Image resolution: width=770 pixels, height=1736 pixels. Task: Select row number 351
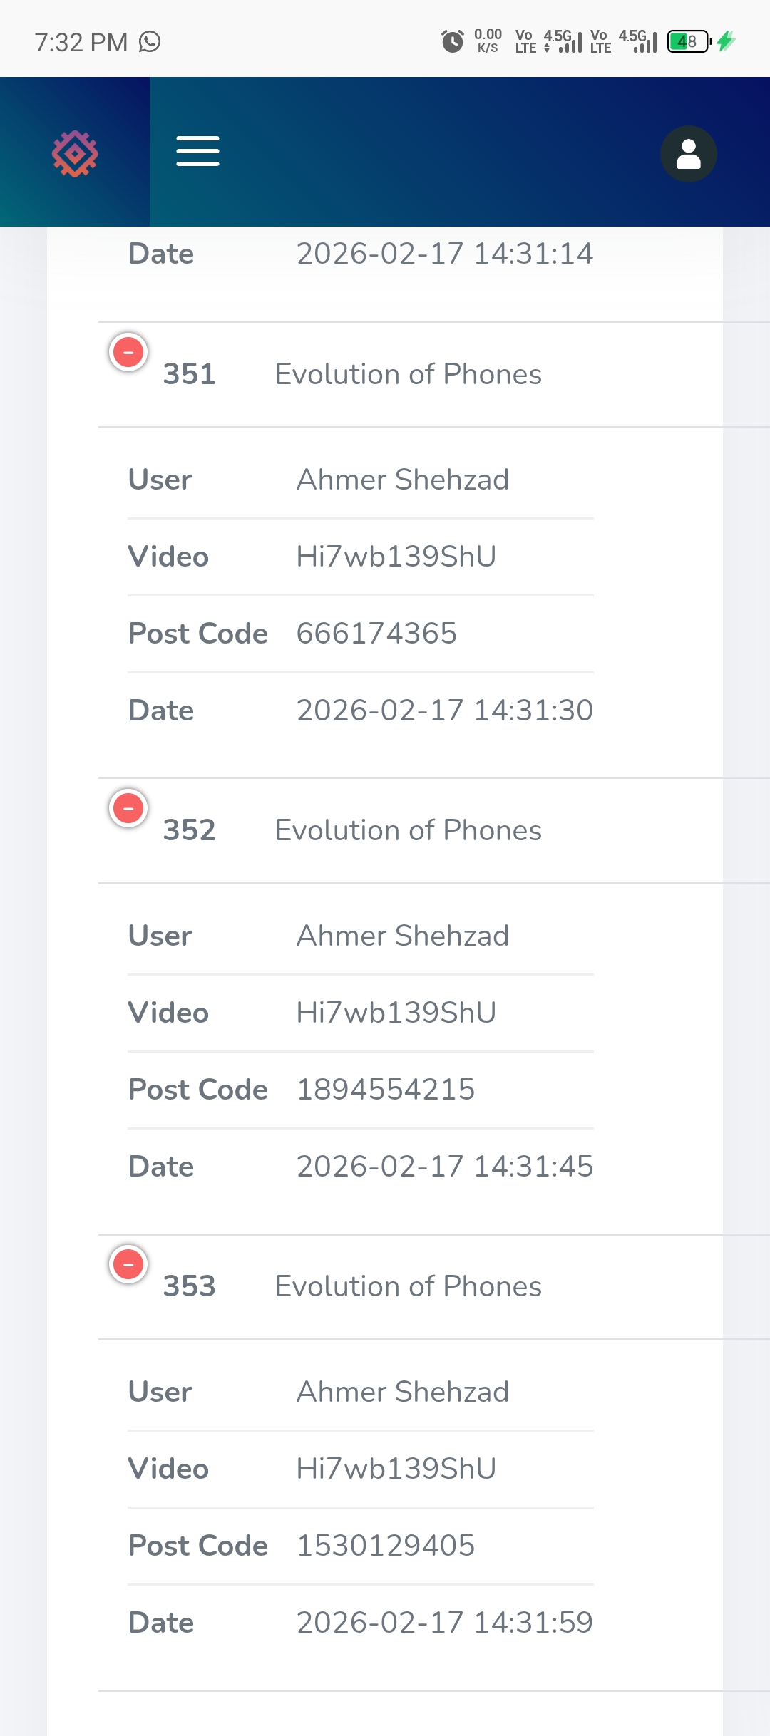[189, 374]
